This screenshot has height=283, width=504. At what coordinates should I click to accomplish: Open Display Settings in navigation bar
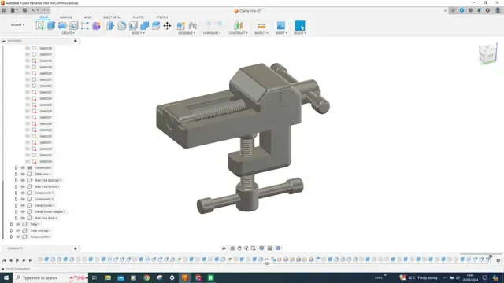[262, 248]
